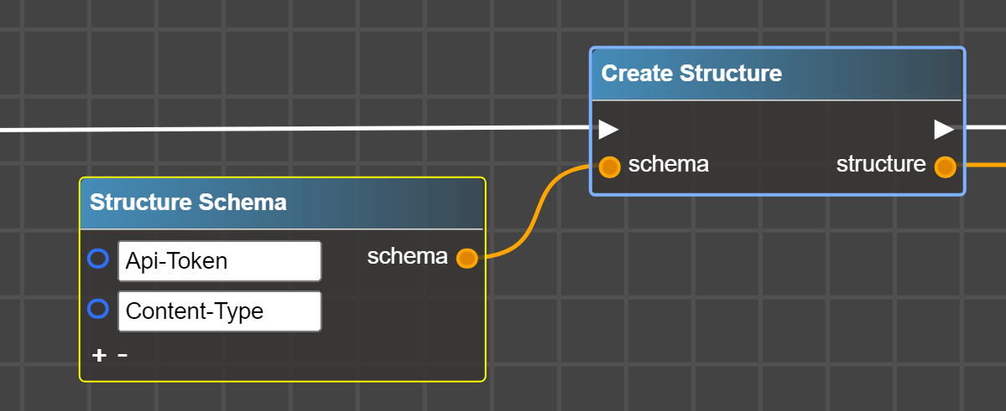The height and width of the screenshot is (411, 1006).
Task: Focus the Content-Type text field
Action: pos(219,311)
